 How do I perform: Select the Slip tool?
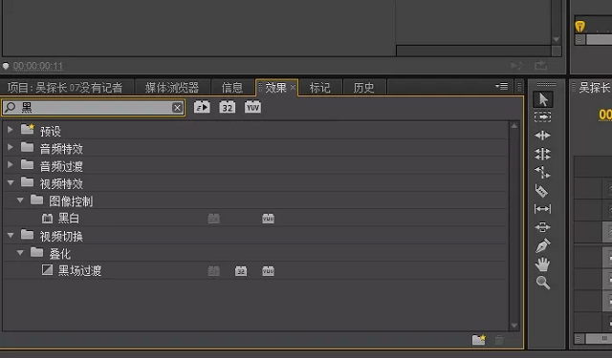(x=542, y=209)
